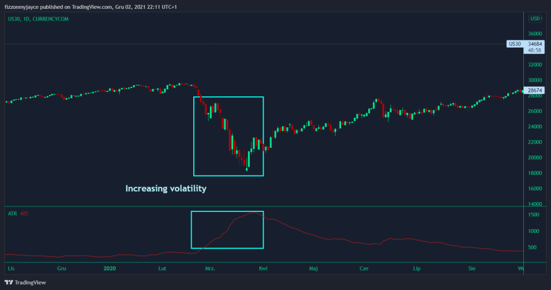This screenshot has width=551, height=290.
Task: Click the 1500 level on ATR scale
Action: coord(534,215)
